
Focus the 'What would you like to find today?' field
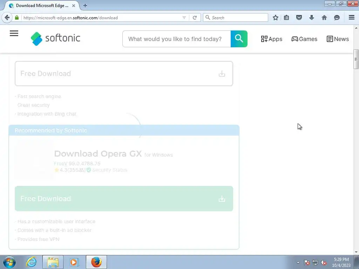coord(177,39)
